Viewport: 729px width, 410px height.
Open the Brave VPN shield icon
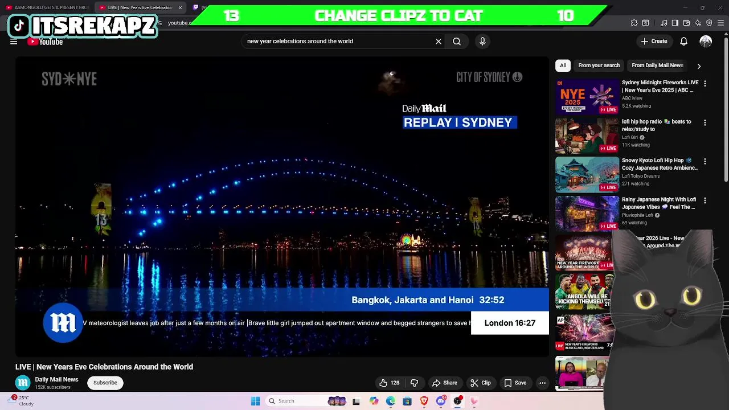pyautogui.click(x=709, y=23)
